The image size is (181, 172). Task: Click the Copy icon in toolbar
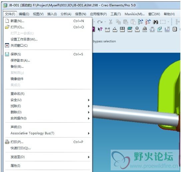(118, 22)
